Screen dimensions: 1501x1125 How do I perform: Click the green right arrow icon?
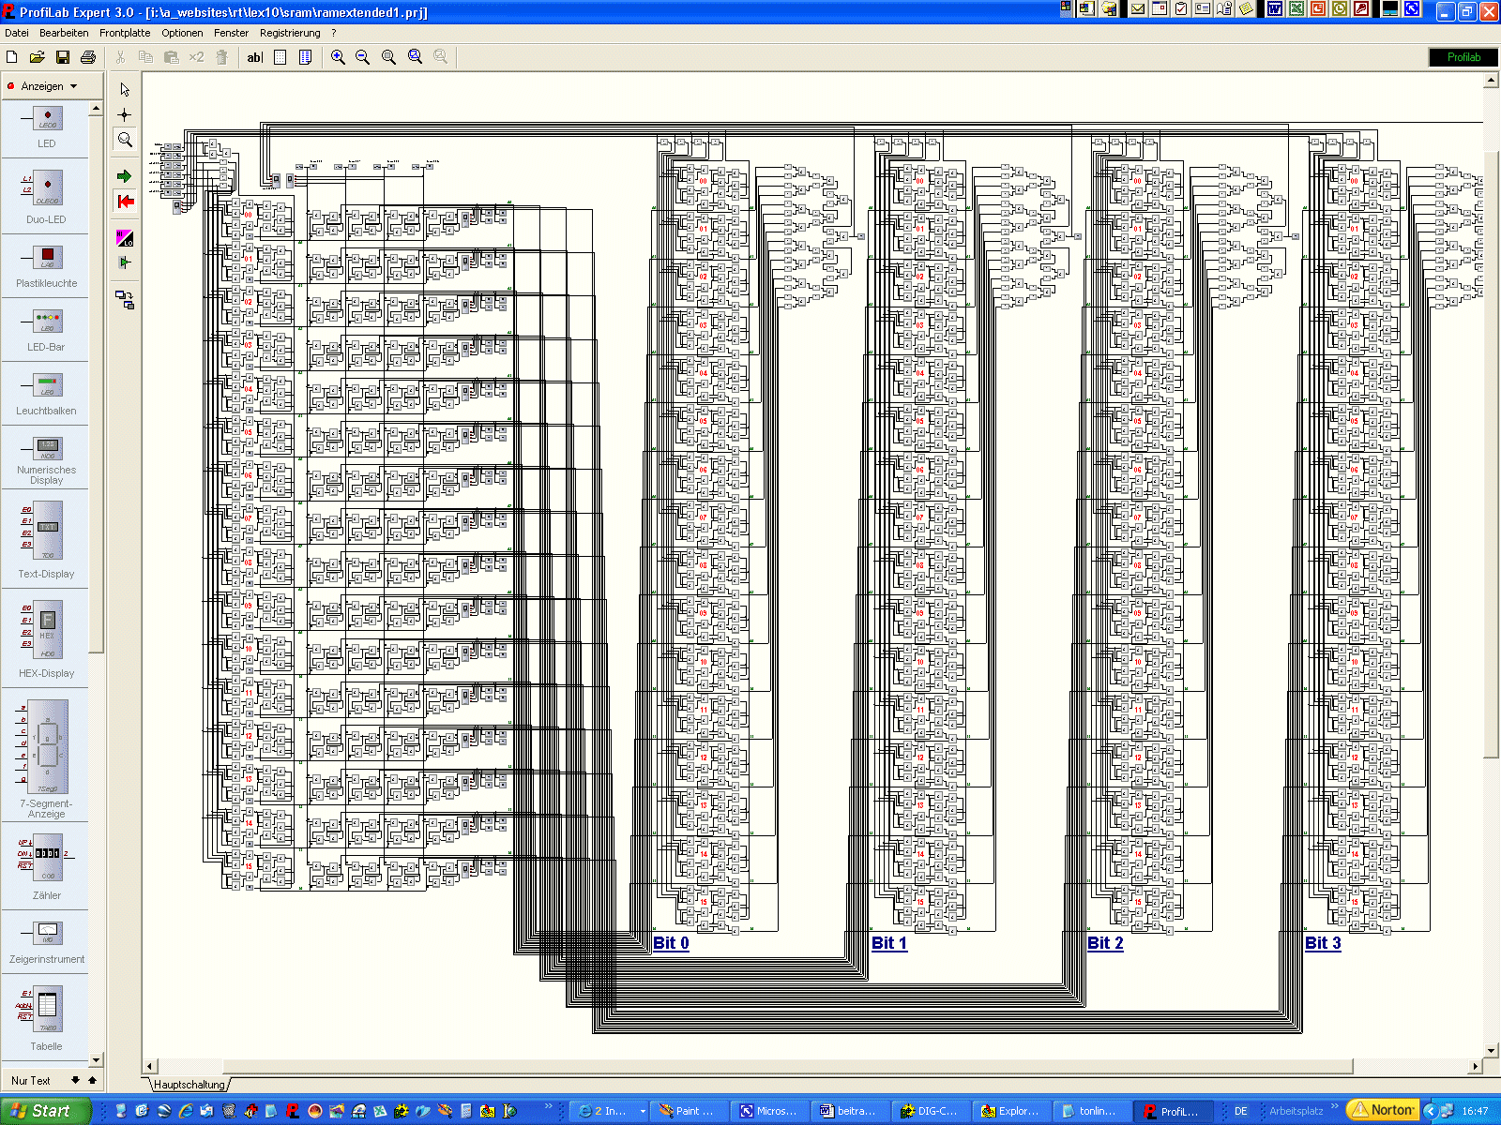[125, 176]
